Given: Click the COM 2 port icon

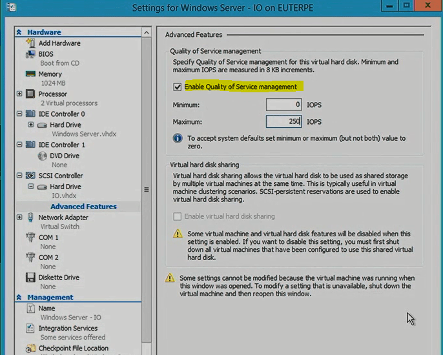Looking at the screenshot, I should [x=30, y=258].
